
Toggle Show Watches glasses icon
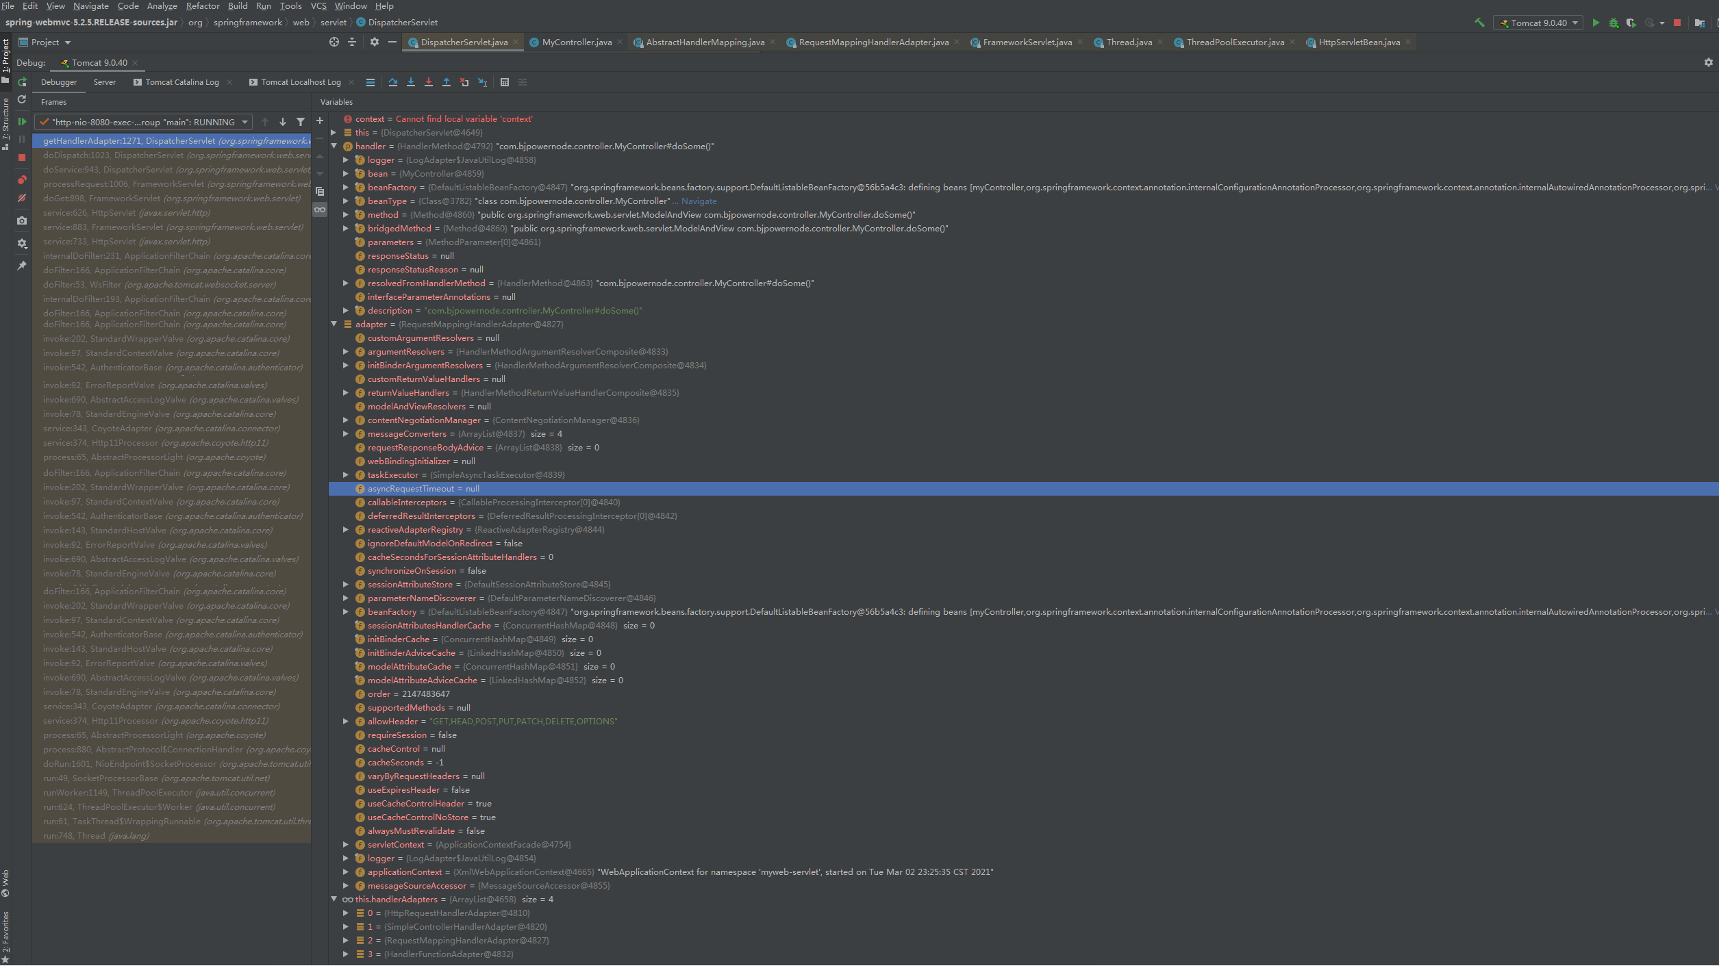(x=320, y=209)
